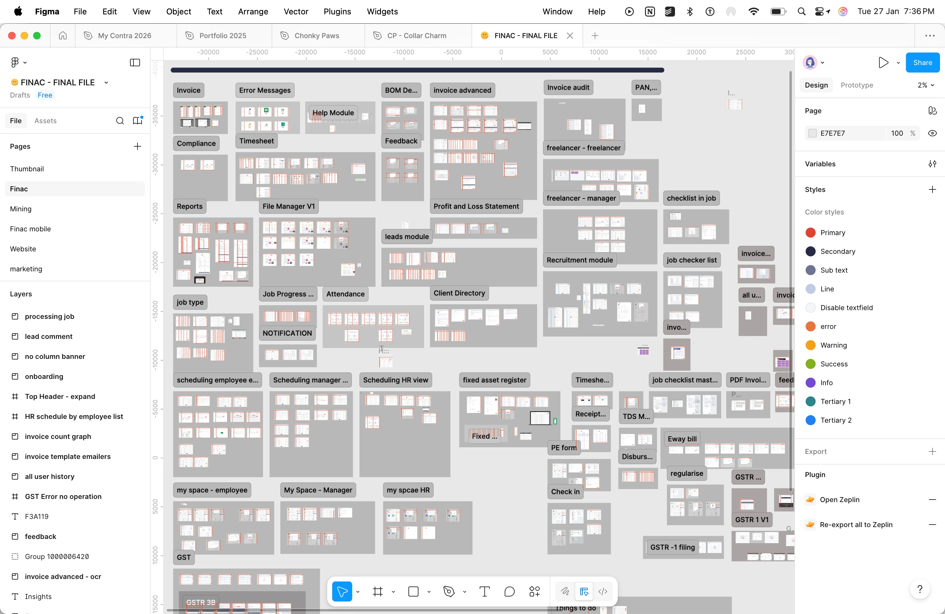This screenshot has height=614, width=945.
Task: Click the Rectangle shape tool
Action: tap(413, 592)
